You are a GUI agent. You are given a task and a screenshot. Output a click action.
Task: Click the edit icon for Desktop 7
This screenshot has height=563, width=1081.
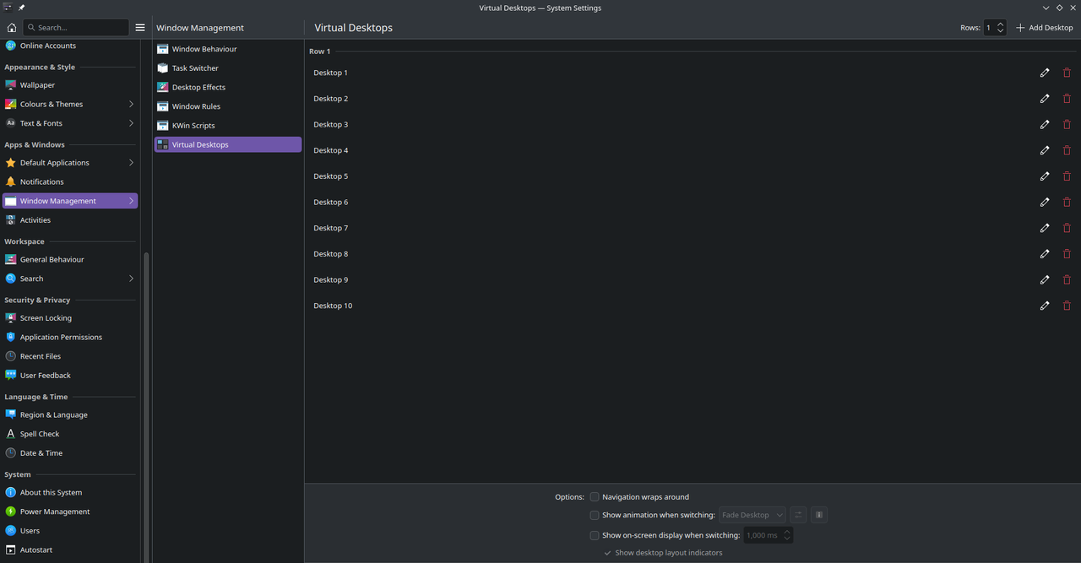[x=1045, y=228]
